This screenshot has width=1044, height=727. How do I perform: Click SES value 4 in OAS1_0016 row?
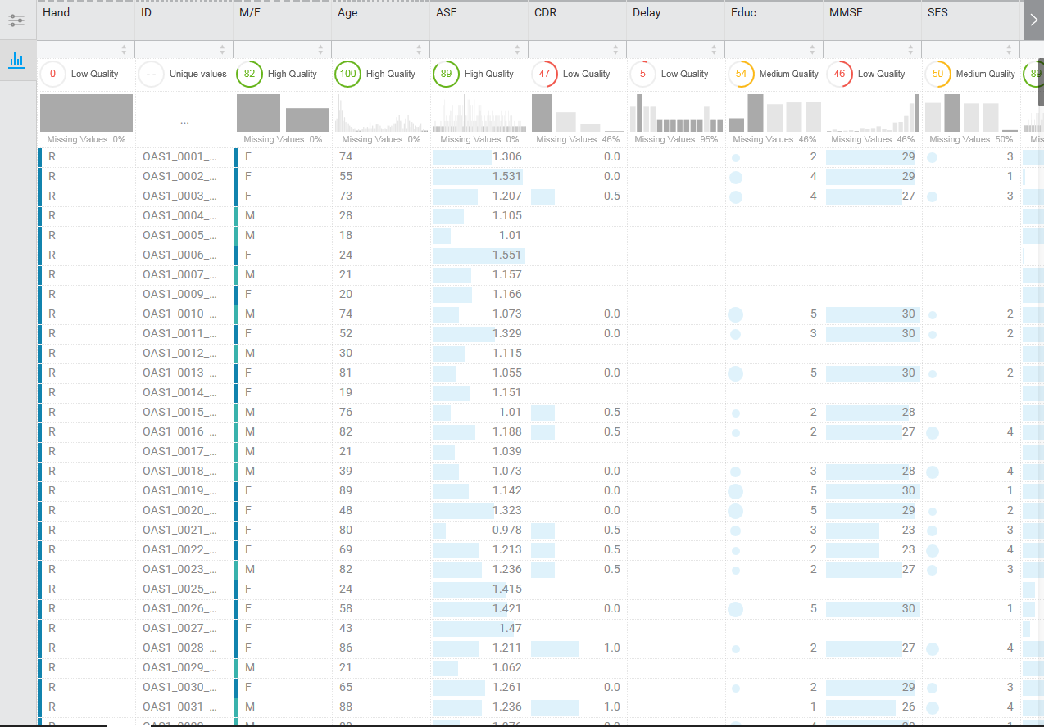(x=1010, y=431)
